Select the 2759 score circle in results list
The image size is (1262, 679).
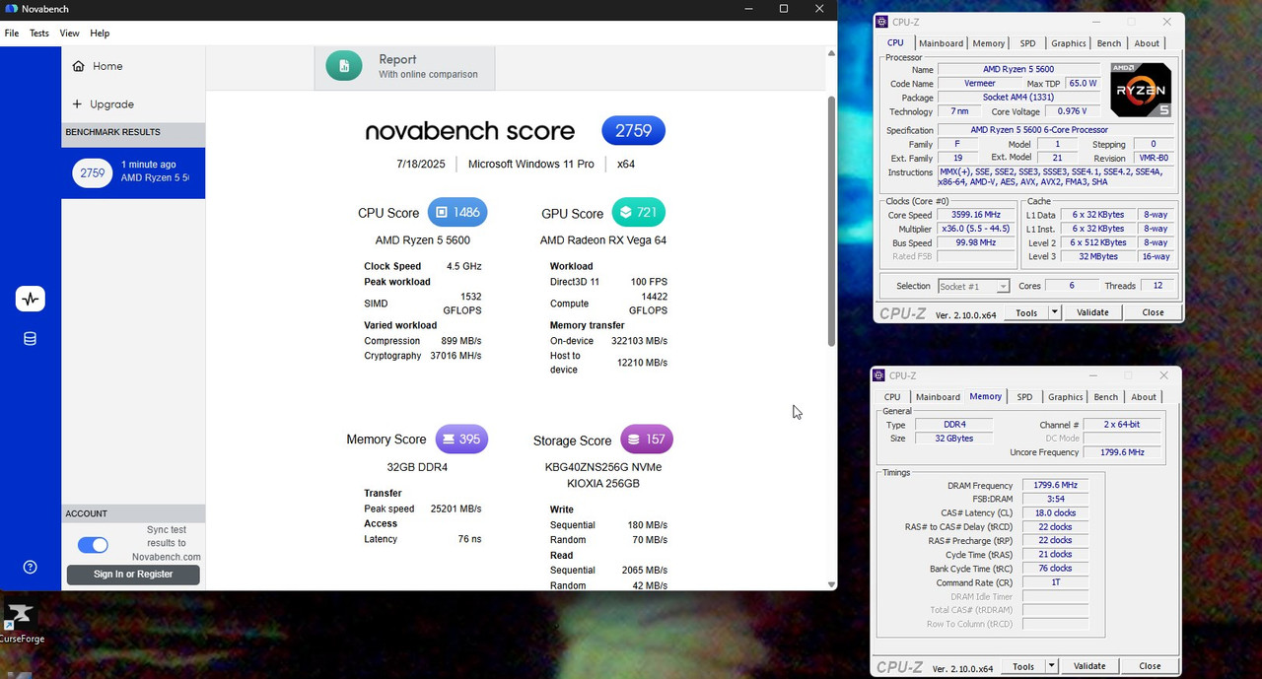(x=93, y=172)
